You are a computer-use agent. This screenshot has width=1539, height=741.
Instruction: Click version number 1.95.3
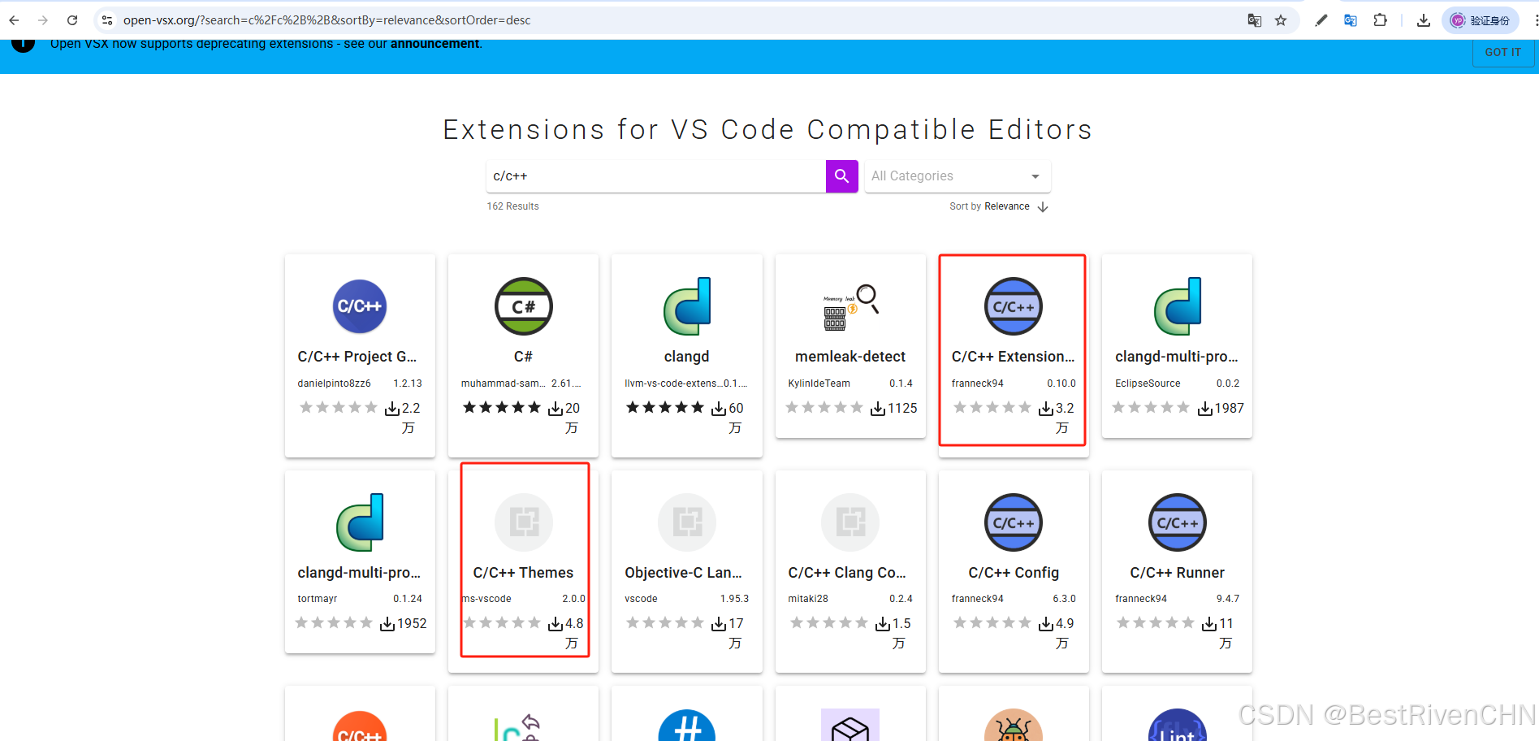(x=734, y=599)
